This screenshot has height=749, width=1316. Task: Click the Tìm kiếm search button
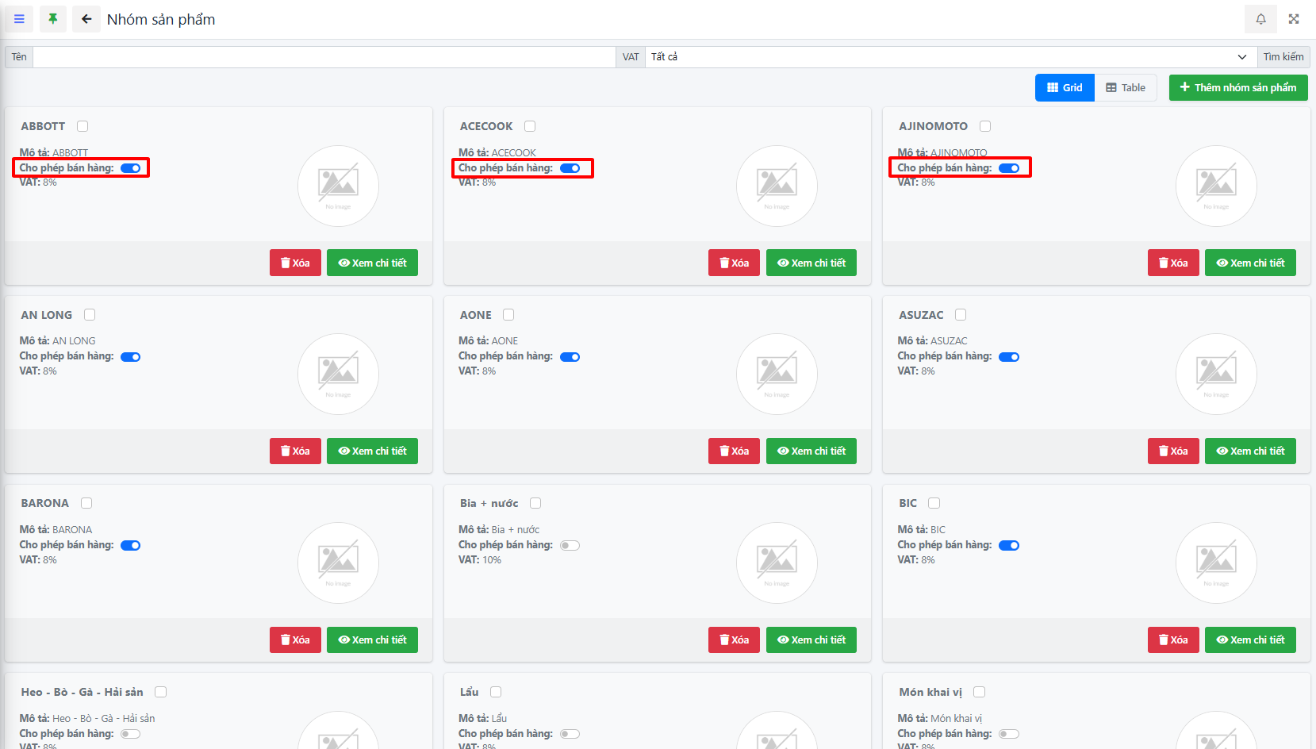coord(1283,57)
